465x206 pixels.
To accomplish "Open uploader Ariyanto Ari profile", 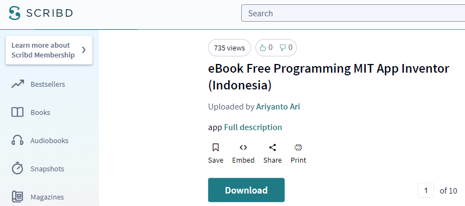I will coord(278,107).
